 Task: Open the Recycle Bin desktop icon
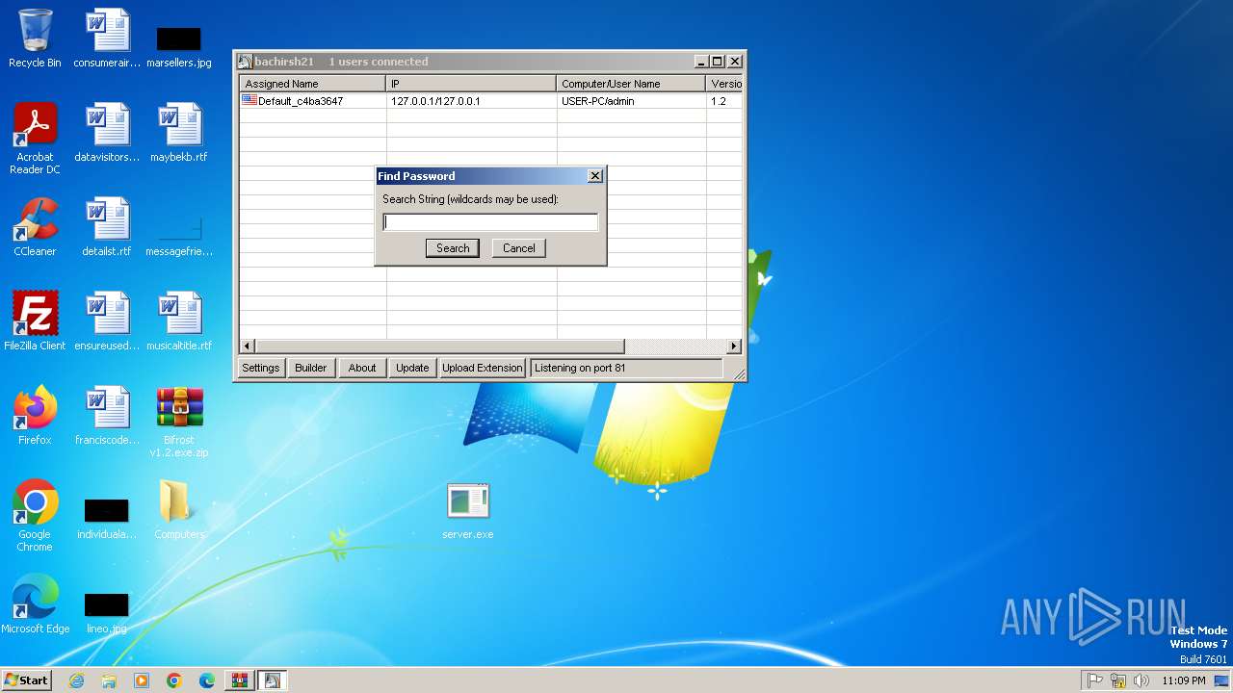point(35,38)
